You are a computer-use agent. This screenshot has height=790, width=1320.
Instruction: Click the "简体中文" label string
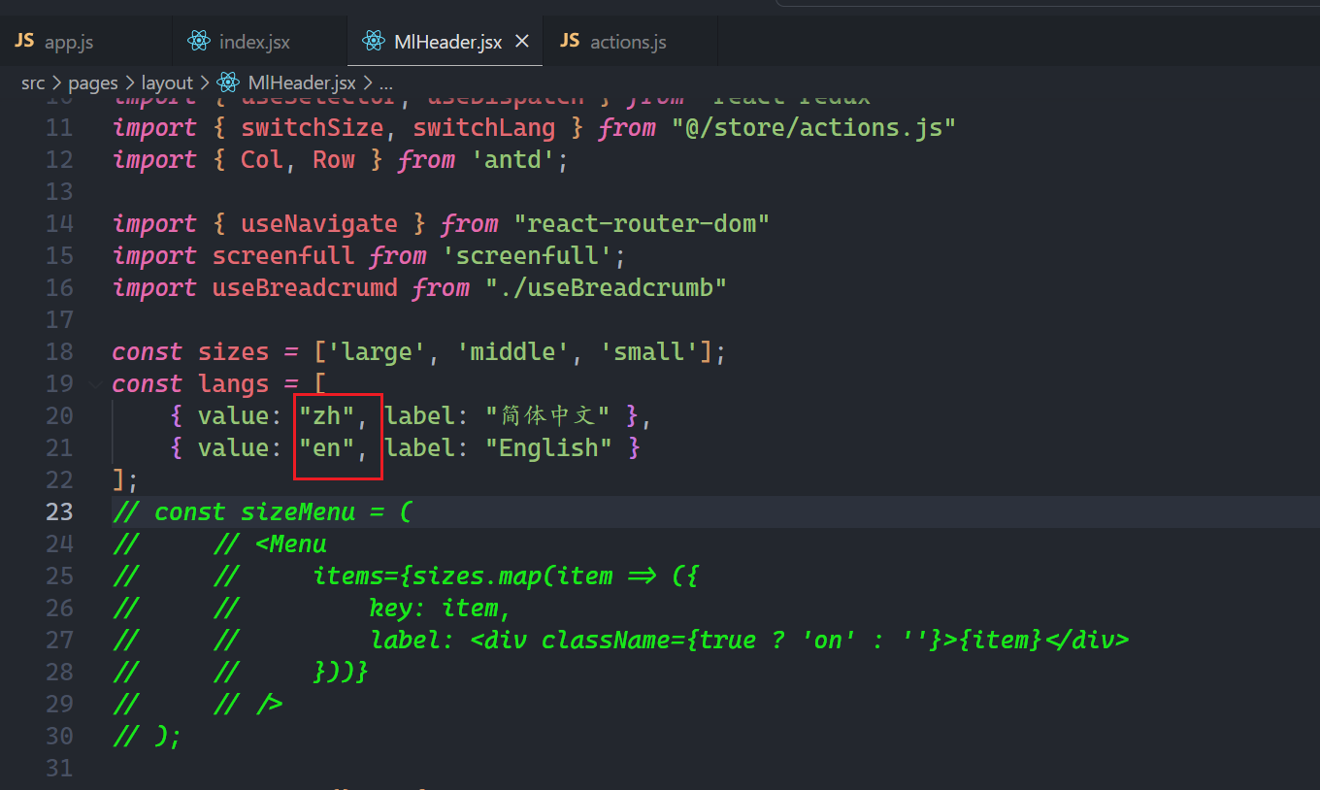[x=548, y=415]
